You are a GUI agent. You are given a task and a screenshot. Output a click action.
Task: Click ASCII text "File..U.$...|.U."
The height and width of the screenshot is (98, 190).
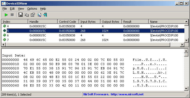click(x=150, y=60)
